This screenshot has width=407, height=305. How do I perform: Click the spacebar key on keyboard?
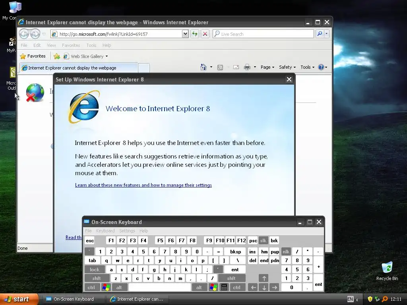[x=160, y=288]
